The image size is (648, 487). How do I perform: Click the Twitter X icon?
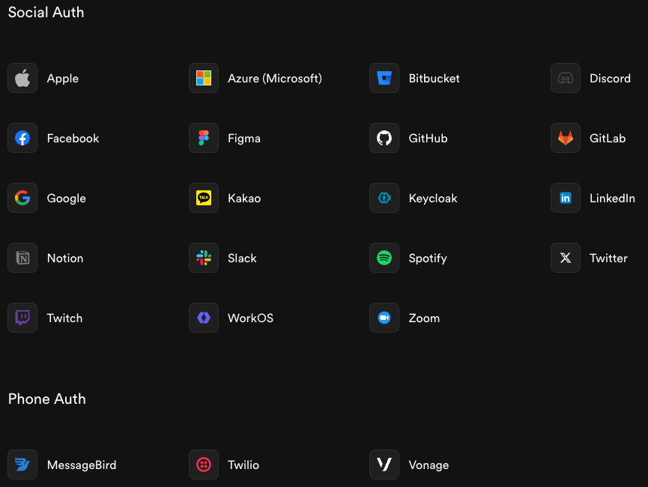tap(566, 258)
